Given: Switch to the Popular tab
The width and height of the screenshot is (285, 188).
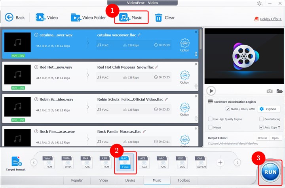Looking at the screenshot, I should 77,180.
